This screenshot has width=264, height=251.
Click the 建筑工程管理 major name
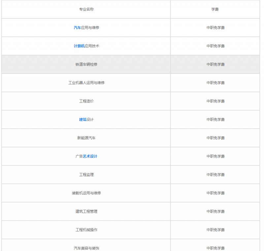(x=86, y=211)
